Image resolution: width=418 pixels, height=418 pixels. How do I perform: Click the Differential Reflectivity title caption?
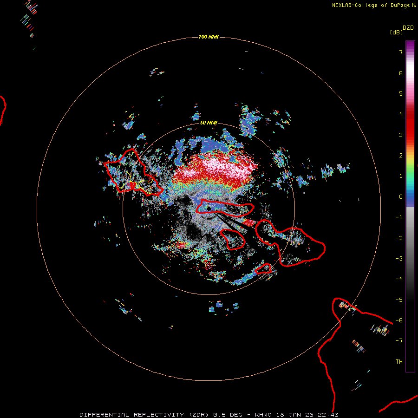pyautogui.click(x=209, y=415)
